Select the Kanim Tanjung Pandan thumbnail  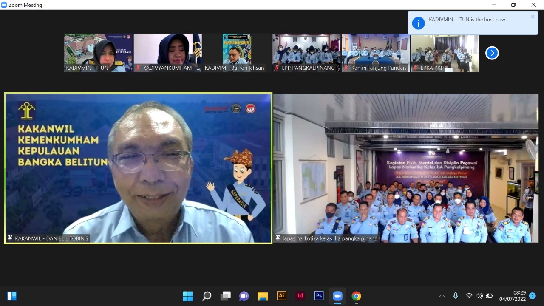pos(376,53)
